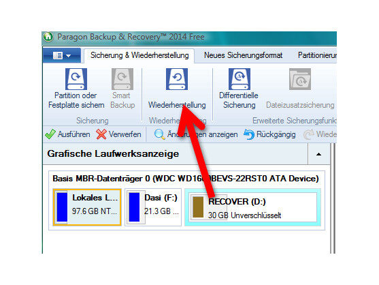Open the Partitionierung tab

tap(317, 55)
